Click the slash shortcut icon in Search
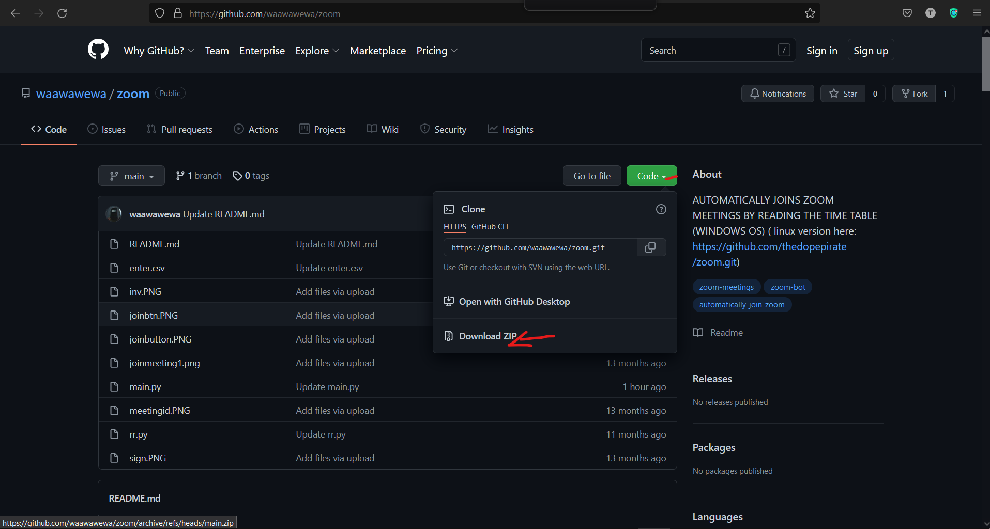Screen dimensions: 990x529 point(784,50)
